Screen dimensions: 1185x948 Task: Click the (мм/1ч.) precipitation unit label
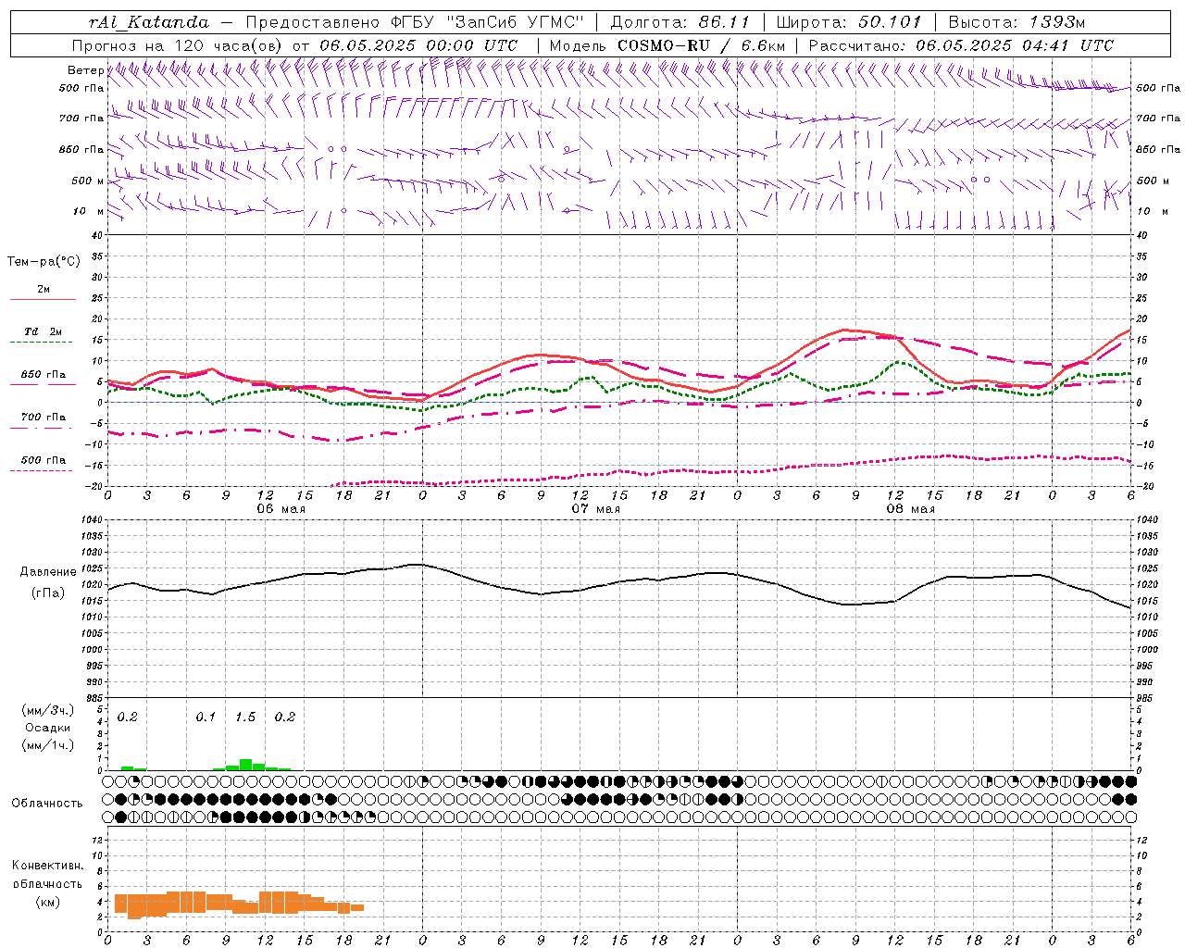pyautogui.click(x=48, y=745)
